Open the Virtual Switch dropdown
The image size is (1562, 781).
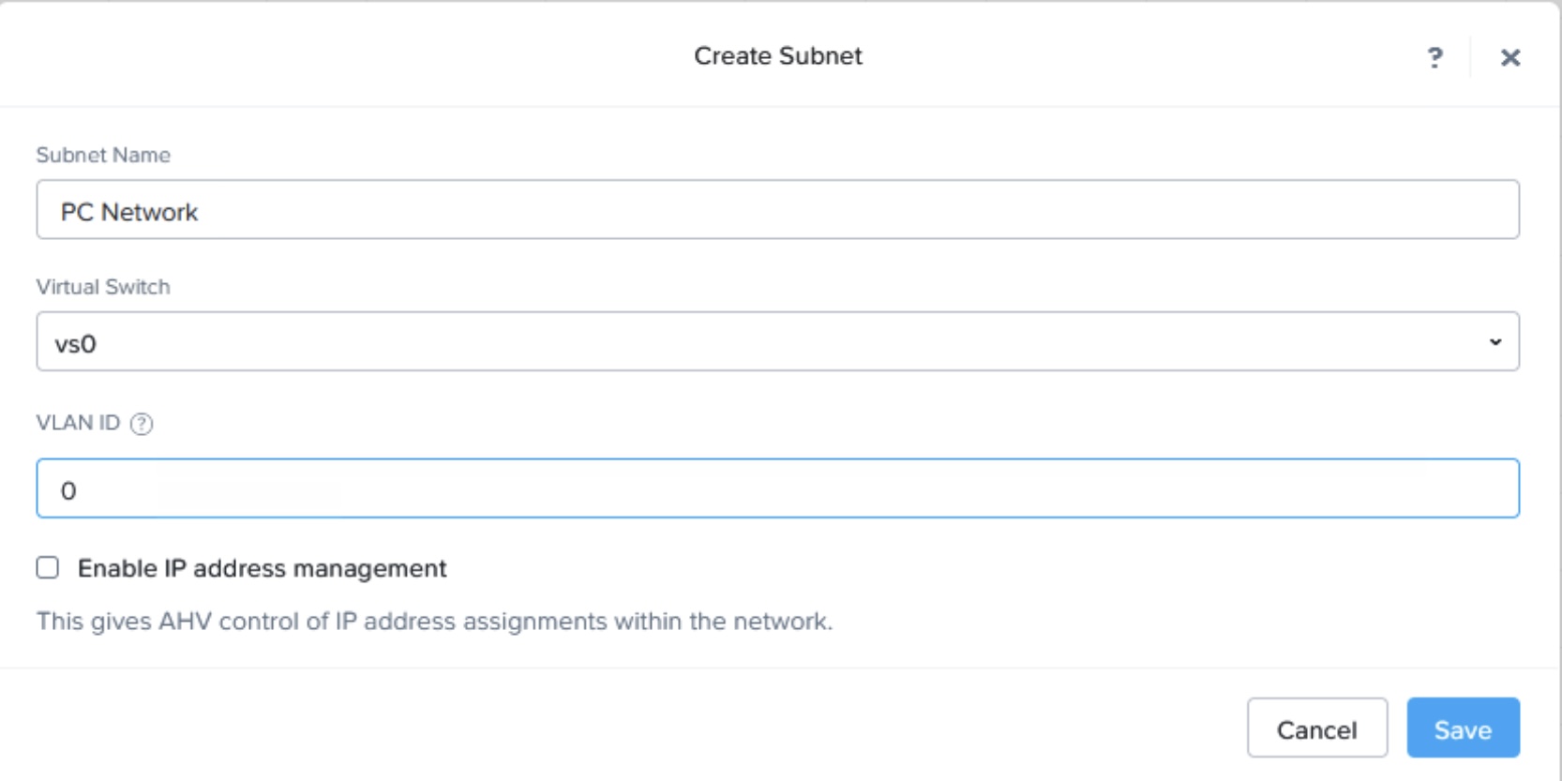click(777, 341)
